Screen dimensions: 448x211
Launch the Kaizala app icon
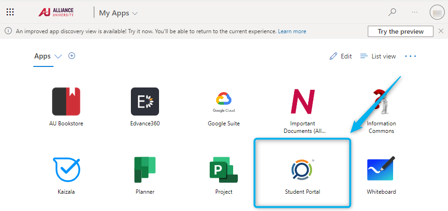point(67,169)
